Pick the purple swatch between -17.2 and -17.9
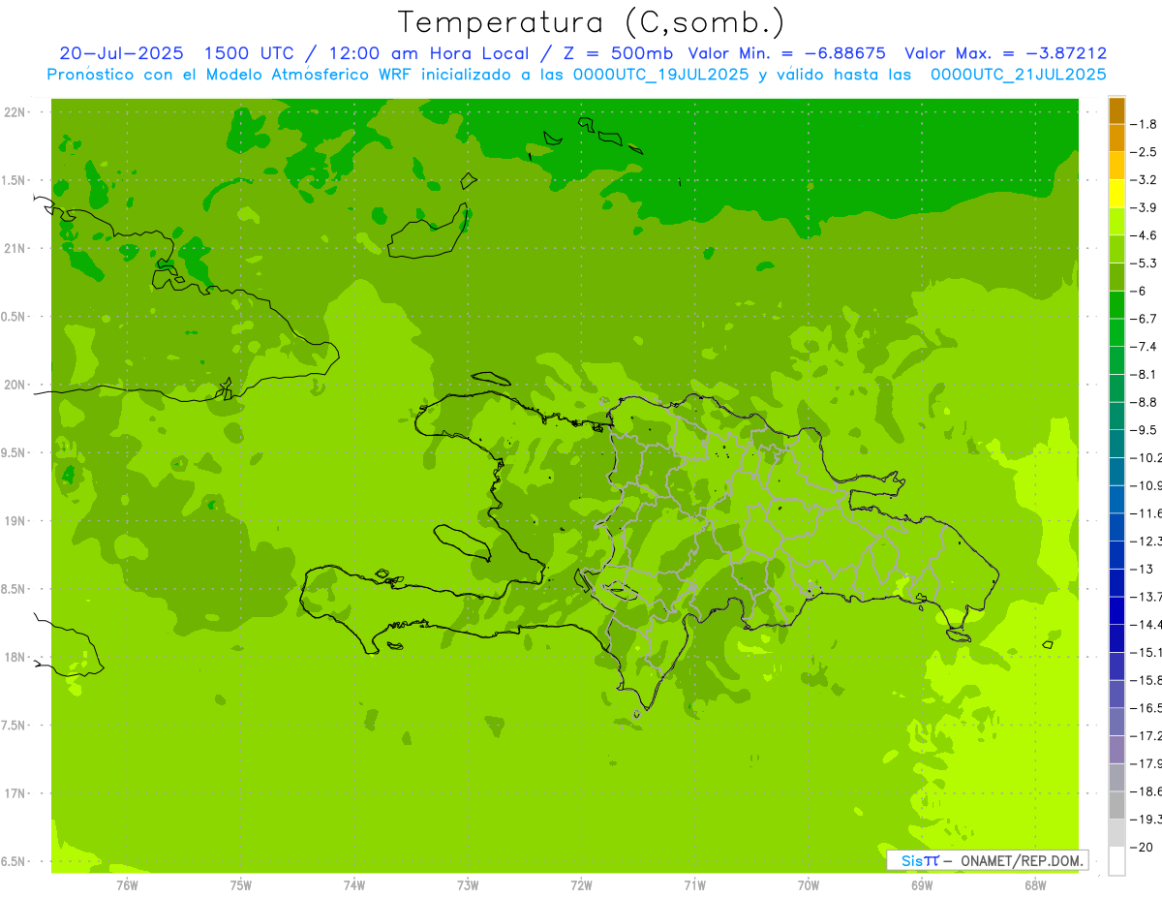Image resolution: width=1162 pixels, height=898 pixels. (x=1116, y=750)
